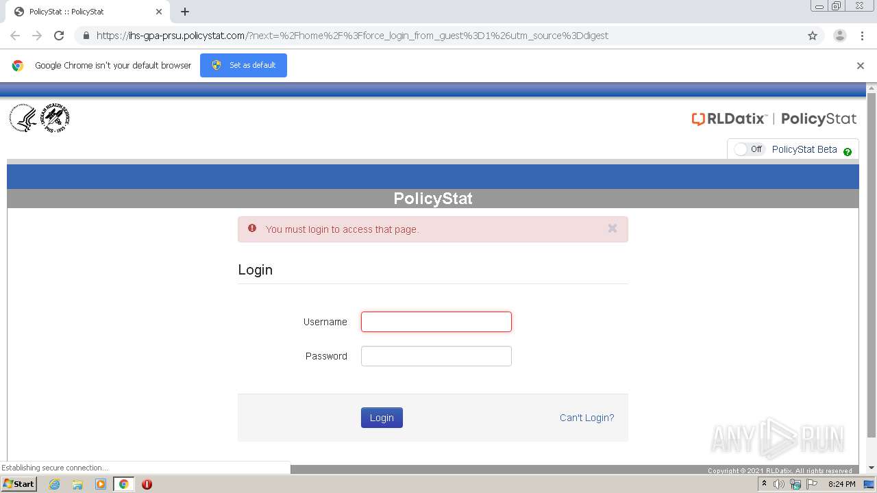Click the Chrome taskbar icon

pos(124,484)
